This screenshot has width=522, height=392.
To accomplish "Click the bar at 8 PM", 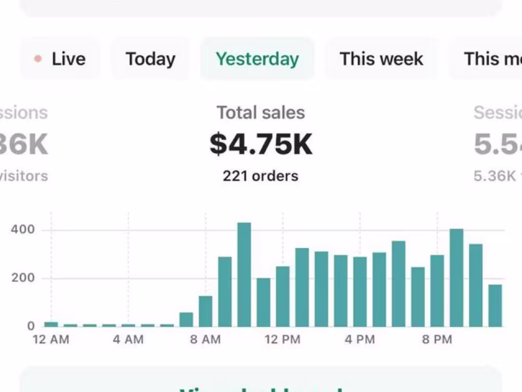I will (437, 291).
